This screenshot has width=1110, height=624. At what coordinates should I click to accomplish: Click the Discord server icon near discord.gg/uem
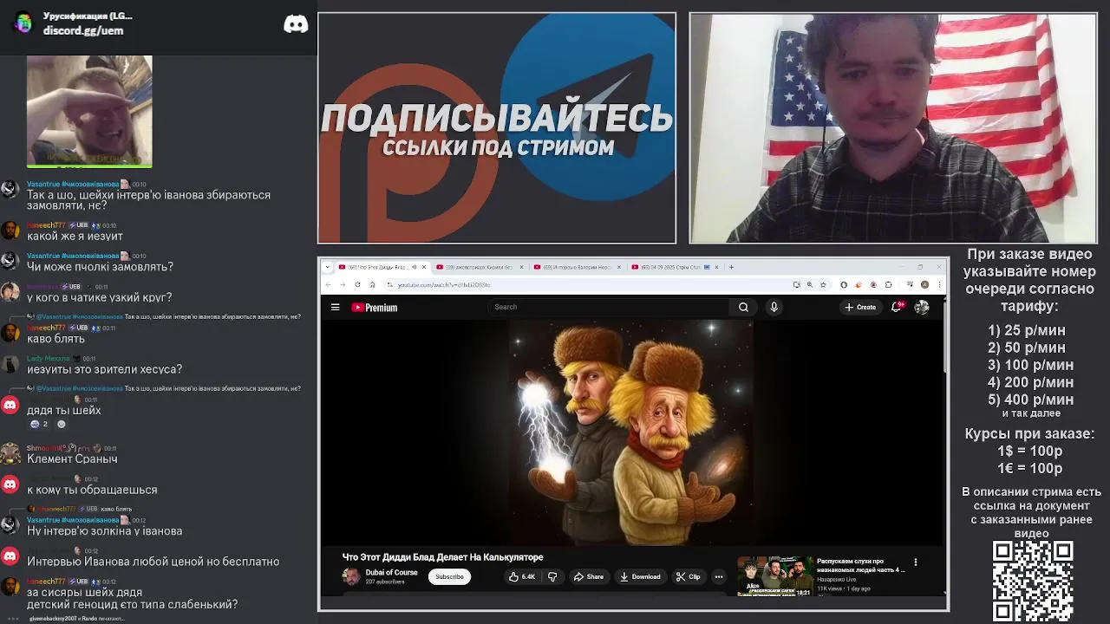23,23
